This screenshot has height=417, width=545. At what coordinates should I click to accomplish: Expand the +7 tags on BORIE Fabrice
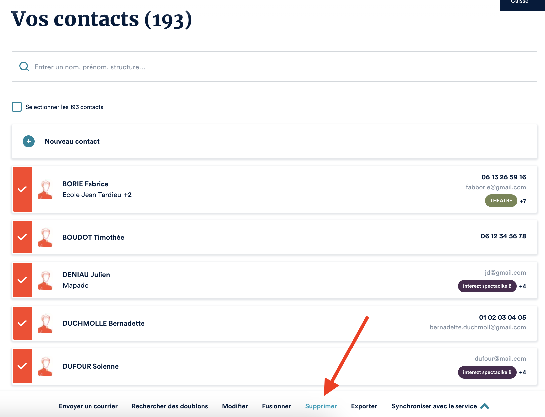click(x=523, y=201)
